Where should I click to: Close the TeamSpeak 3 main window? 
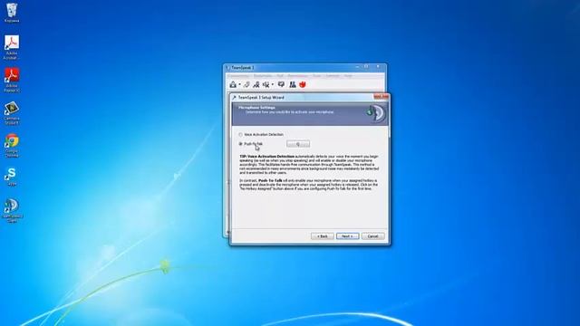pyautogui.click(x=378, y=67)
